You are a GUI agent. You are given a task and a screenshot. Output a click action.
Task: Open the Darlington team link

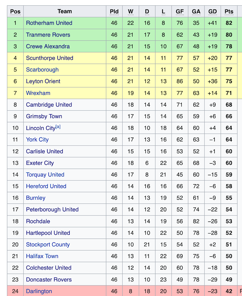(x=39, y=291)
